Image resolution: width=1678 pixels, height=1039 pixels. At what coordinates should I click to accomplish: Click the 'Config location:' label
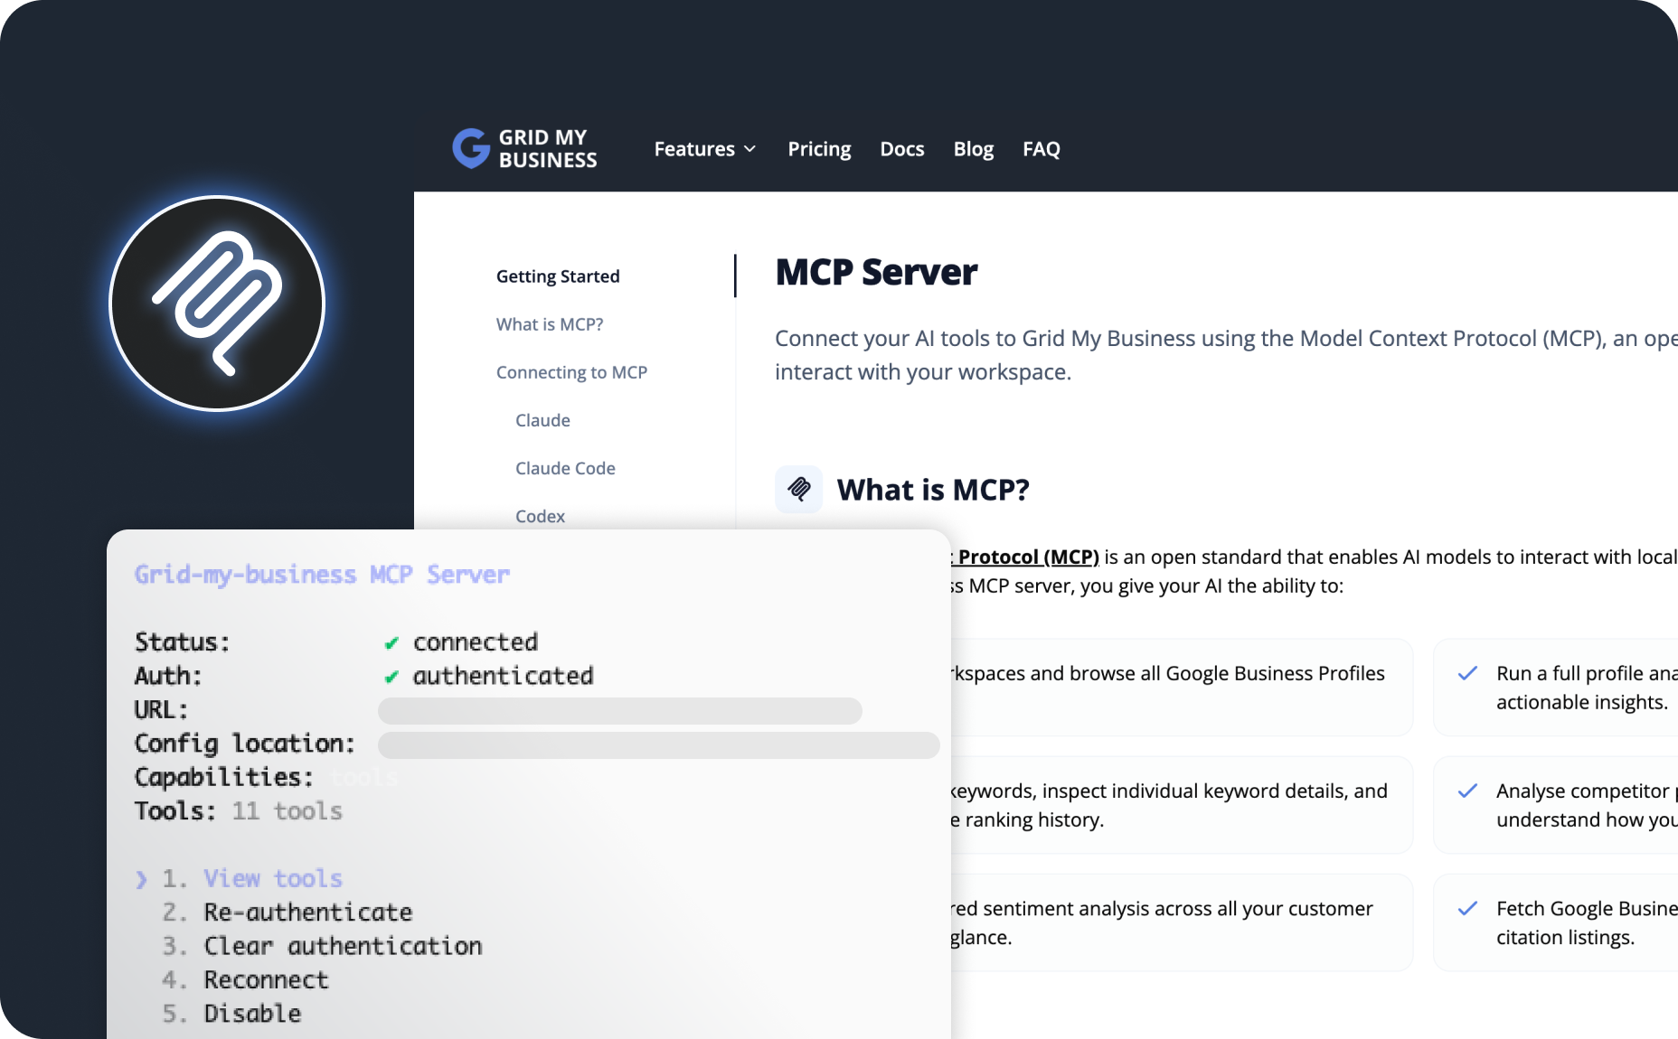pos(244,744)
